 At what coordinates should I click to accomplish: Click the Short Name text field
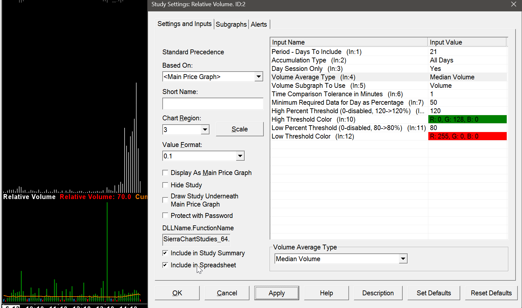click(213, 104)
